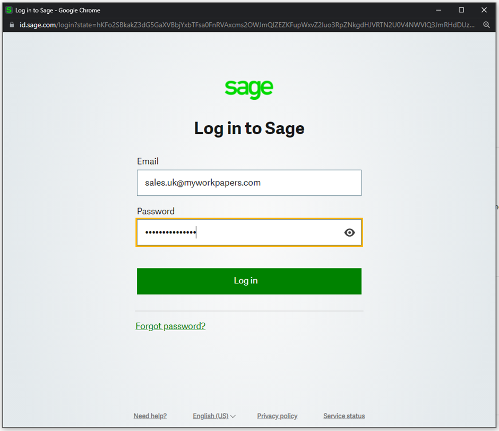The width and height of the screenshot is (499, 431).
Task: Click the Sage favicon in title bar
Action: click(9, 10)
